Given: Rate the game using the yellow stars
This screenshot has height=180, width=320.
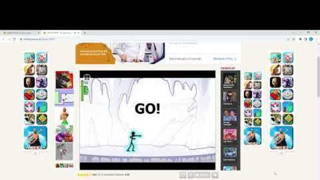Looking at the screenshot, I should (84, 175).
